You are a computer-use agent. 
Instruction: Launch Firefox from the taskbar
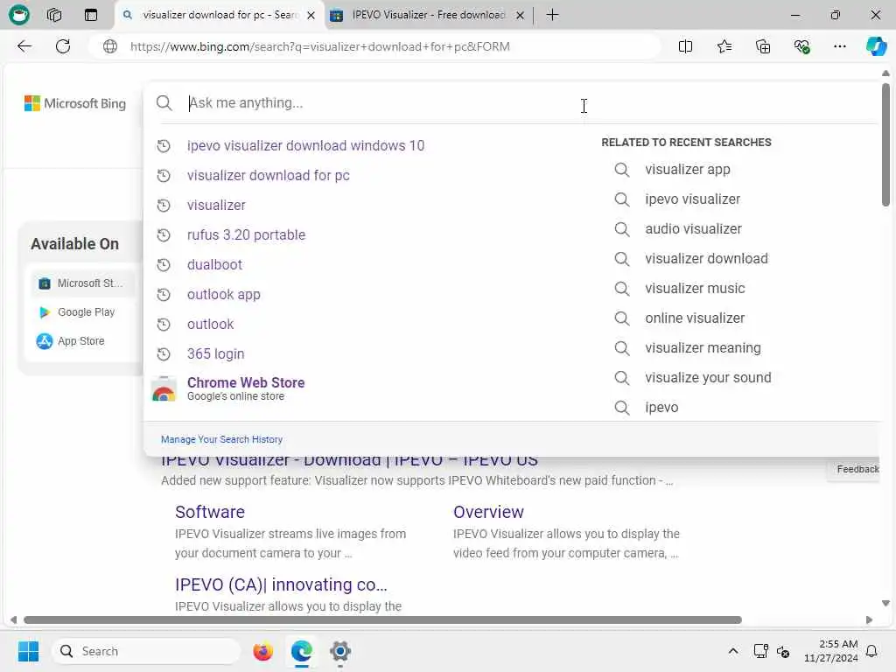pos(262,651)
